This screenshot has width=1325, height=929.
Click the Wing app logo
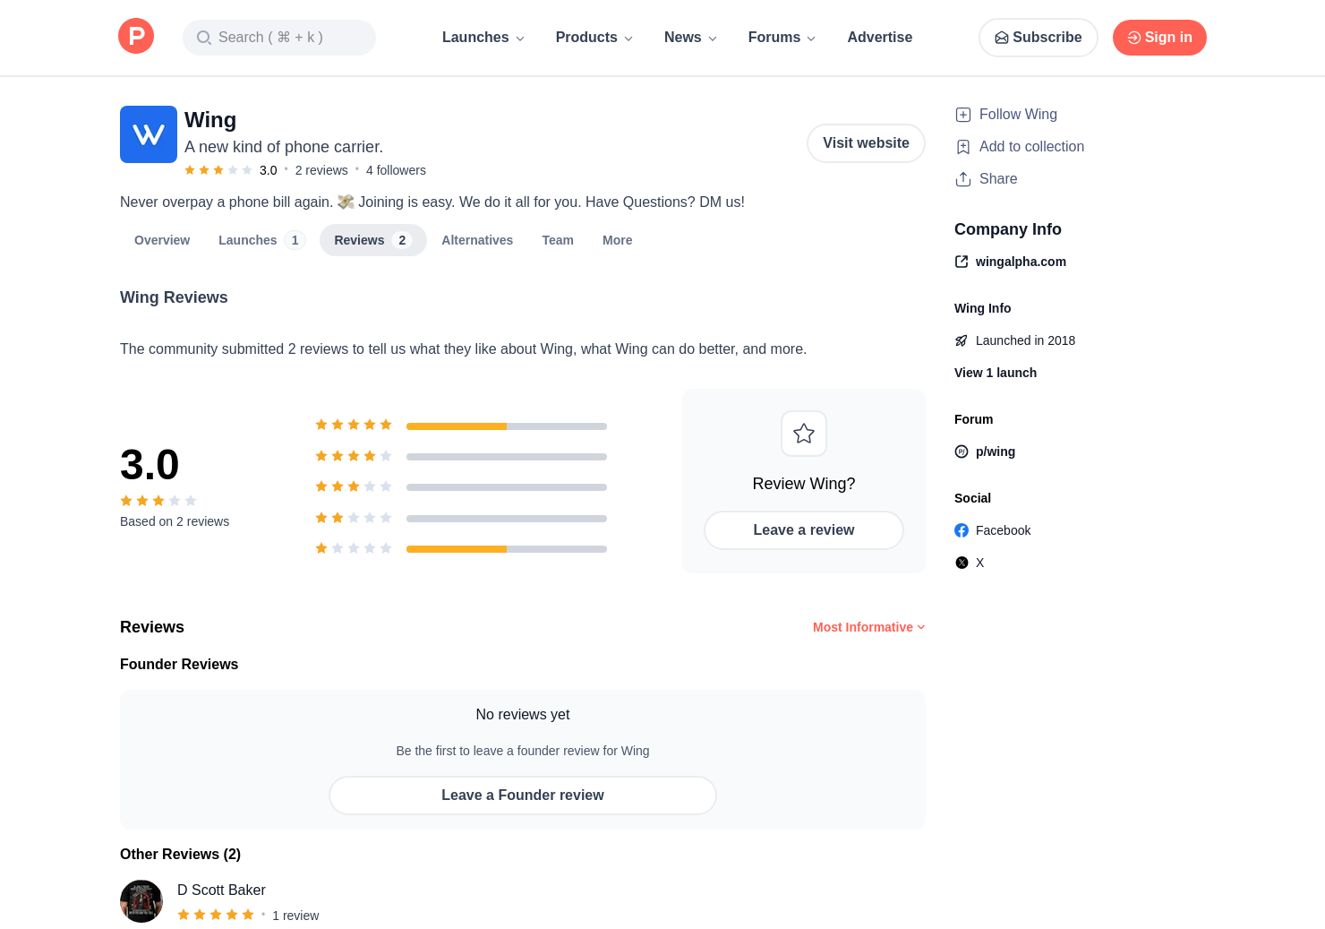coord(149,134)
